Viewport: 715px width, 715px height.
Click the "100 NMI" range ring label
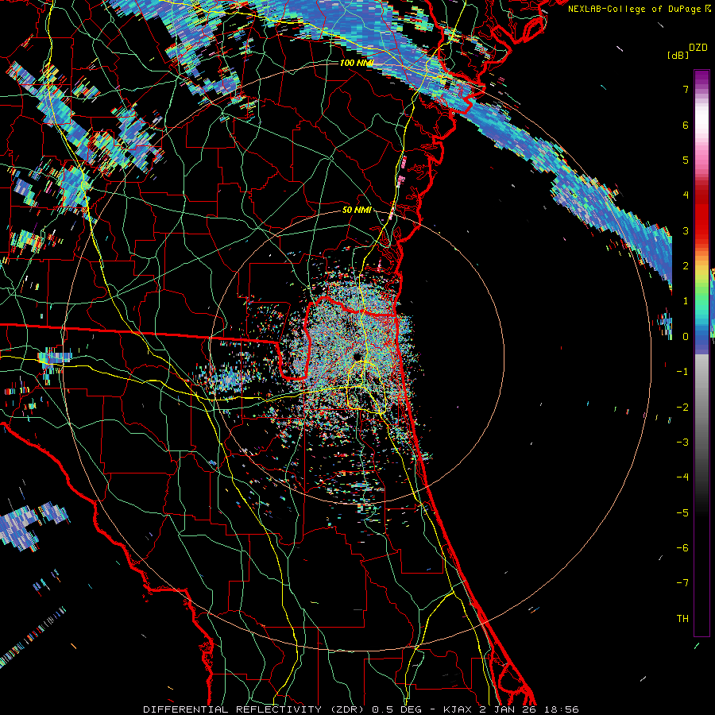357,63
